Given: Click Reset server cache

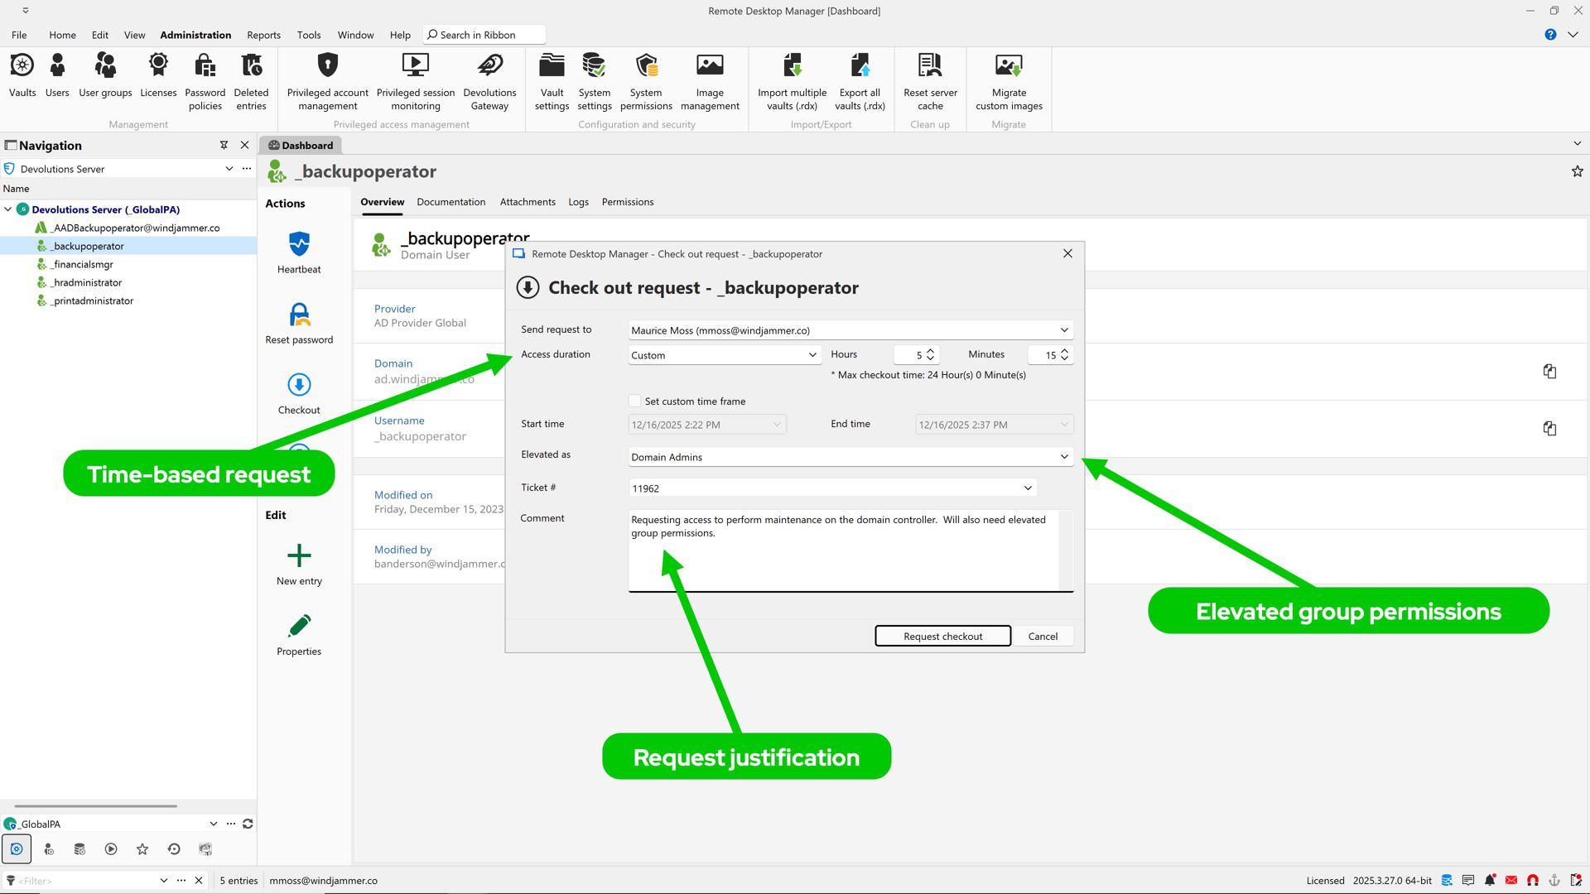Looking at the screenshot, I should point(930,81).
